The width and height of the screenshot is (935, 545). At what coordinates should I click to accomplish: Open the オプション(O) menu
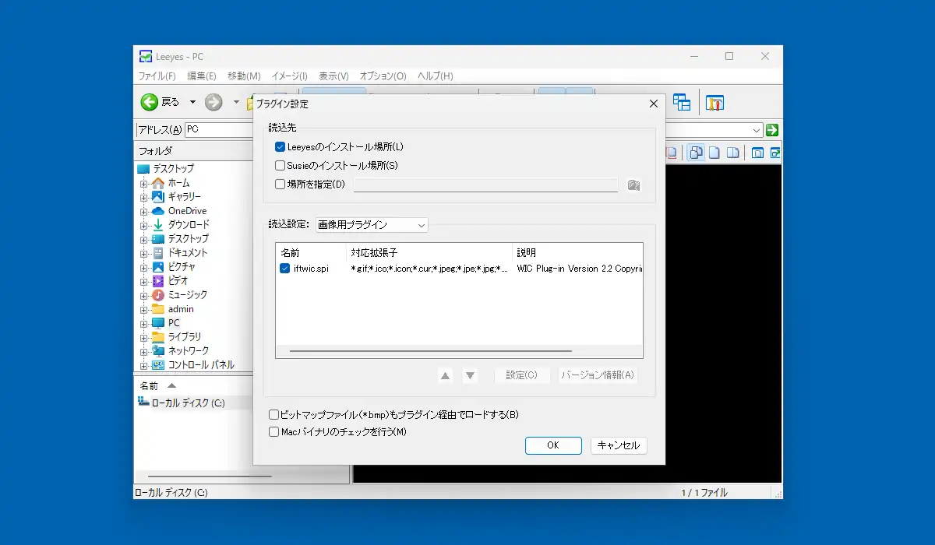383,76
